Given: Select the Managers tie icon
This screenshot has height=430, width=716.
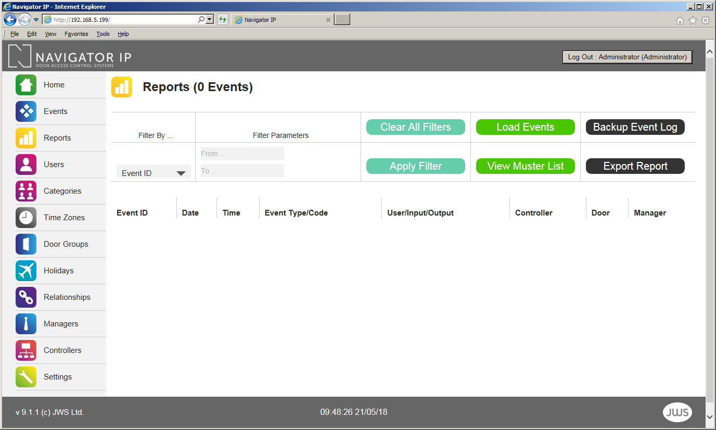Looking at the screenshot, I should coord(26,324).
